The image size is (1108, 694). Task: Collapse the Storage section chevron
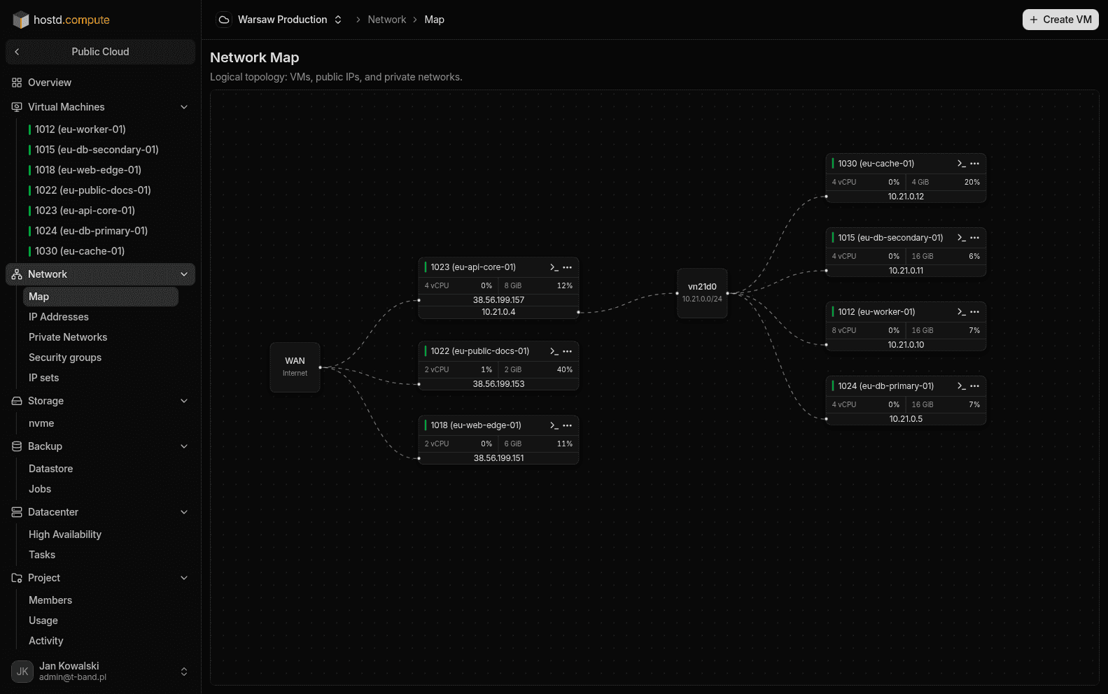[x=184, y=401]
